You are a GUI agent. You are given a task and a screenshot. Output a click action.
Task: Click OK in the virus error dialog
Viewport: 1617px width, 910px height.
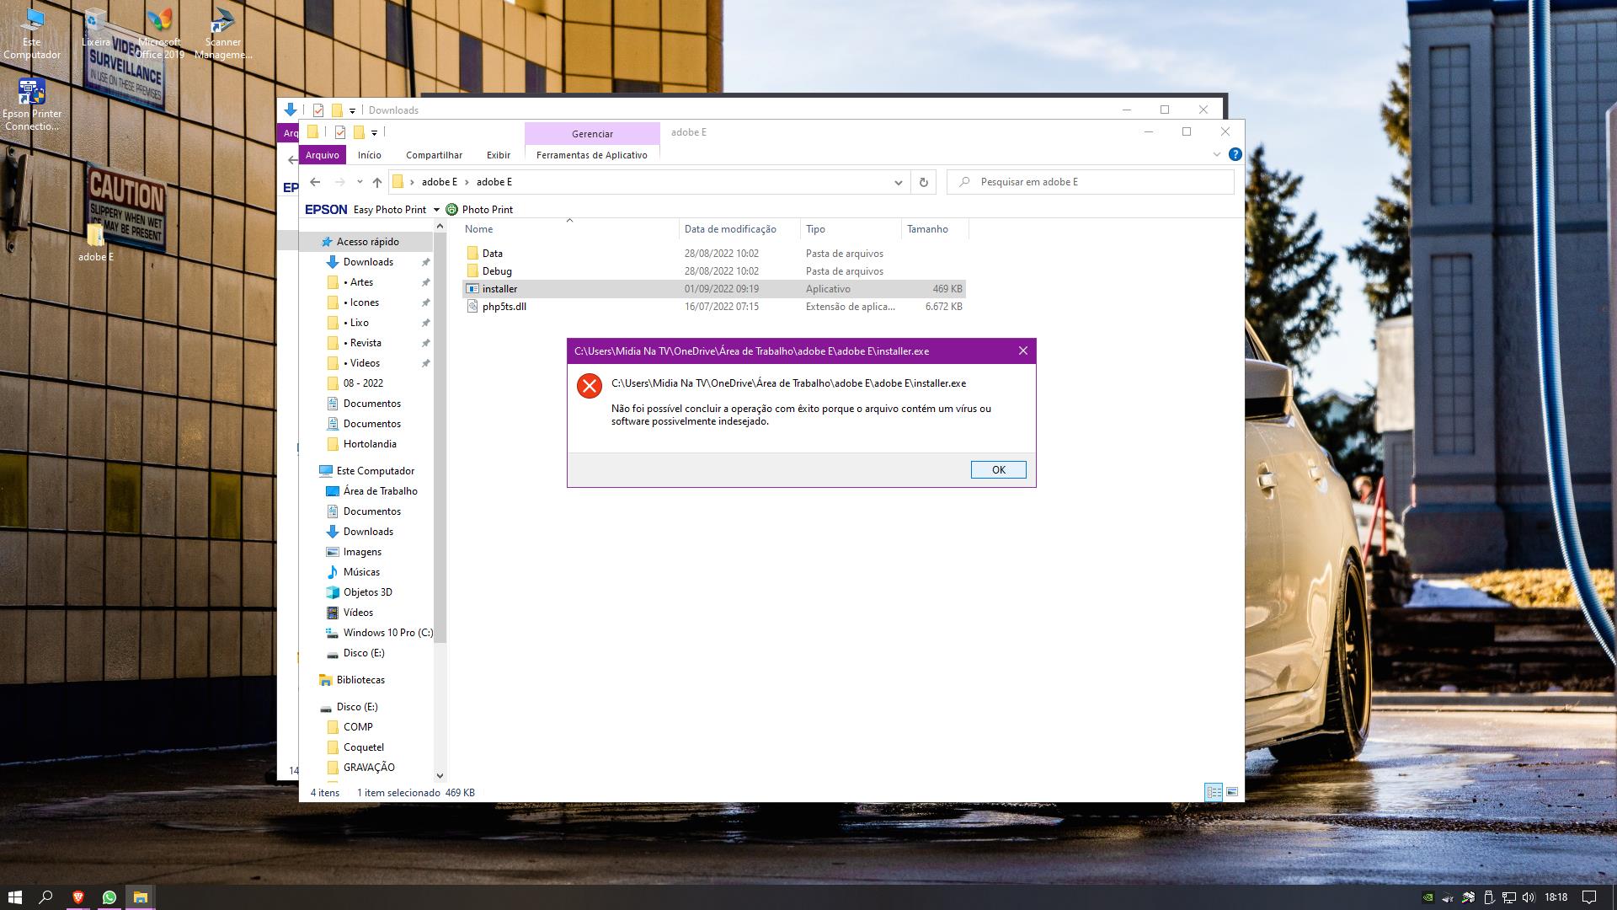998,470
